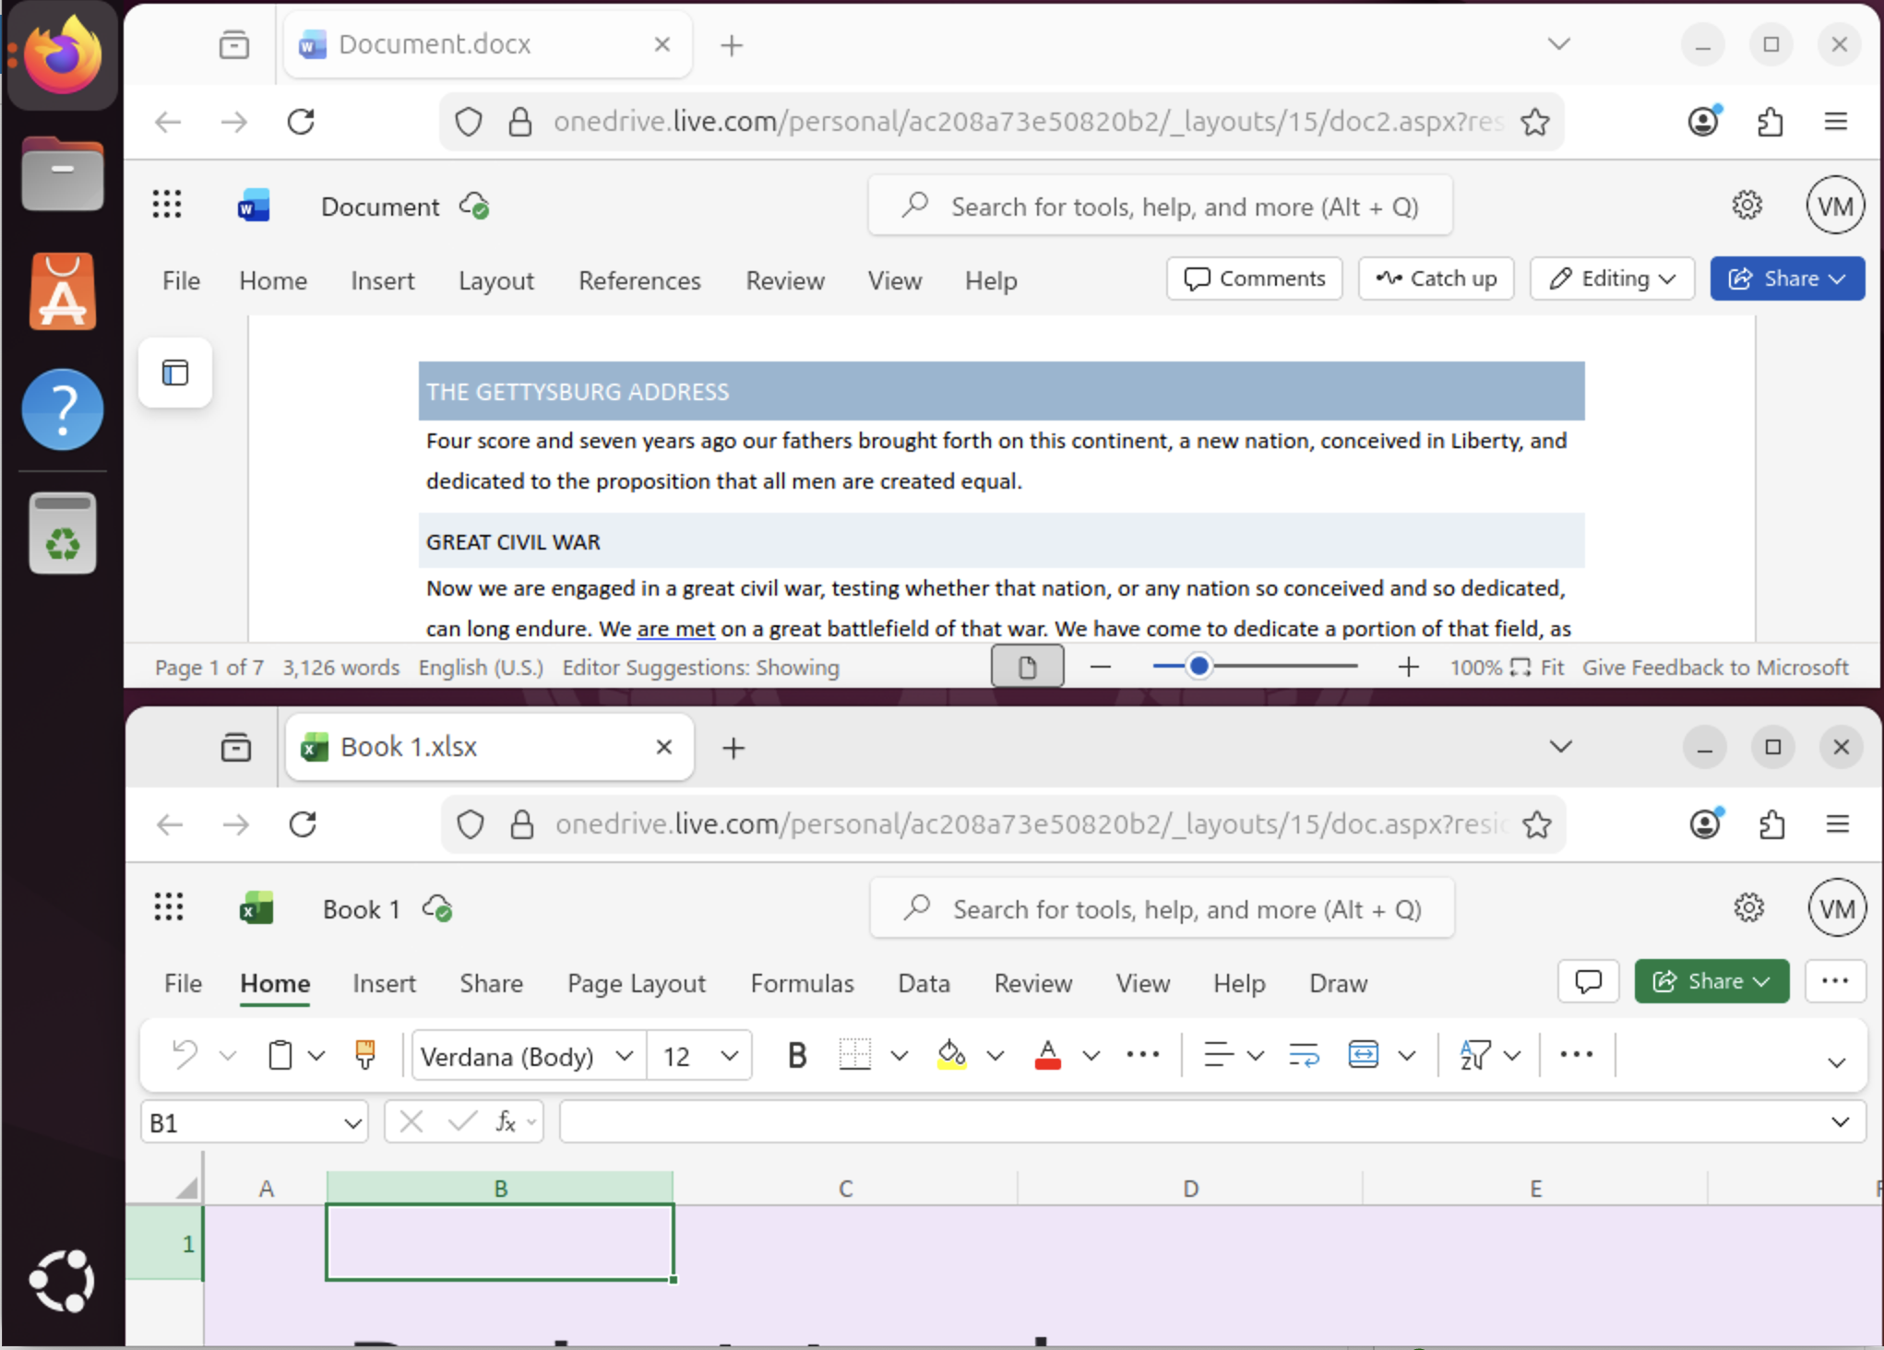Click the fill color bucket icon
Image resolution: width=1884 pixels, height=1350 pixels.
(x=951, y=1055)
